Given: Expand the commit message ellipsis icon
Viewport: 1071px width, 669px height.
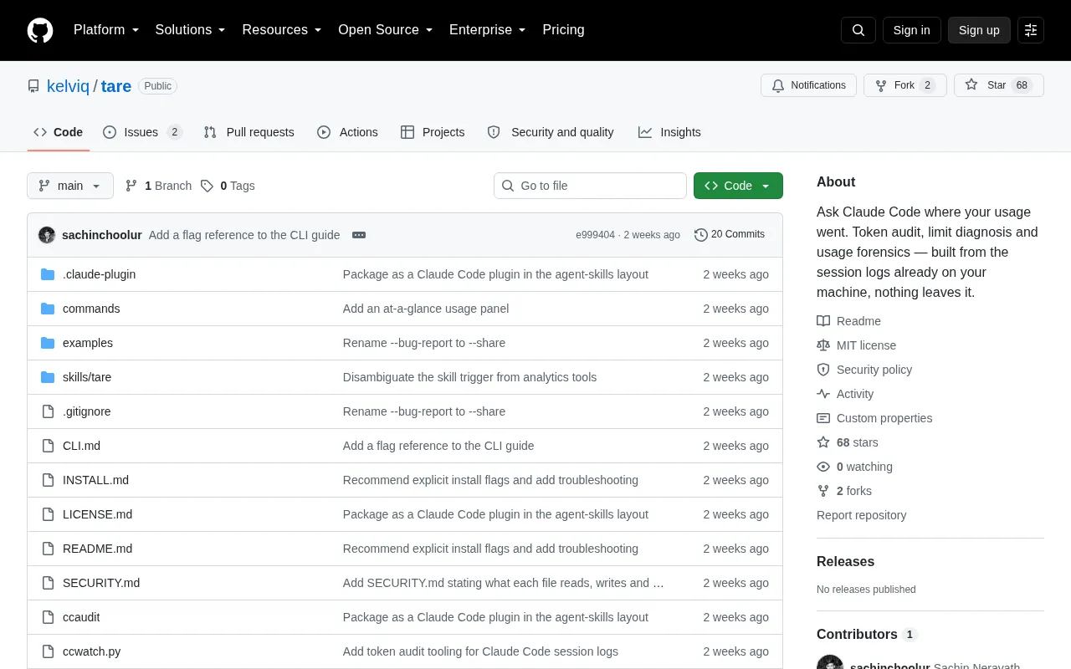Looking at the screenshot, I should 359,235.
